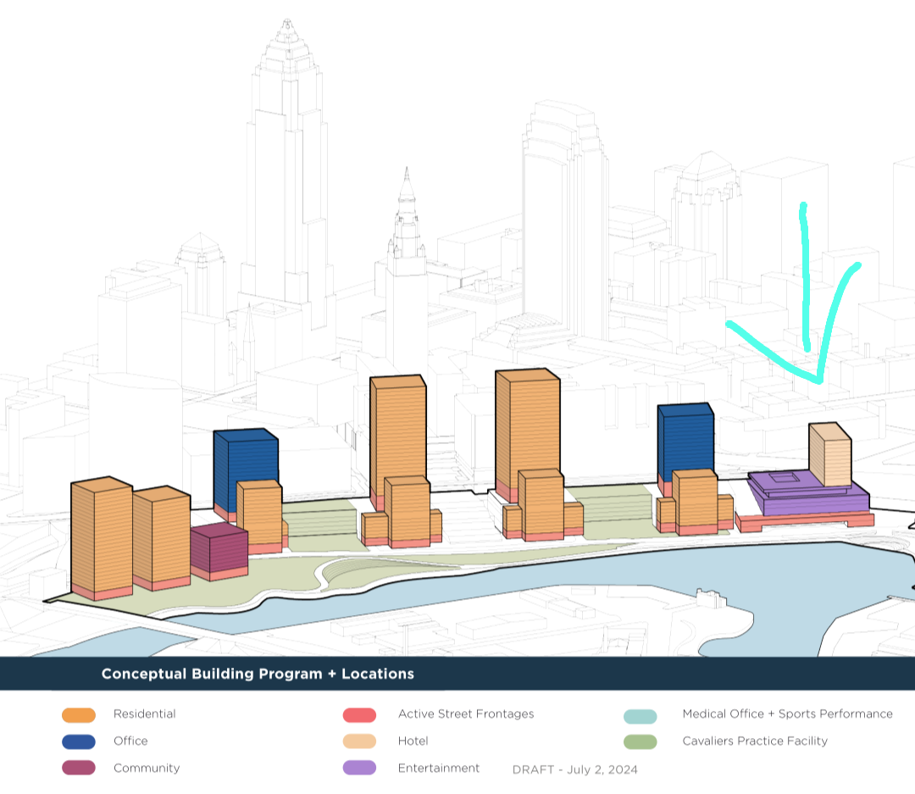Click the green Cavaliers Practice Facility swatch
915x794 pixels.
point(640,742)
